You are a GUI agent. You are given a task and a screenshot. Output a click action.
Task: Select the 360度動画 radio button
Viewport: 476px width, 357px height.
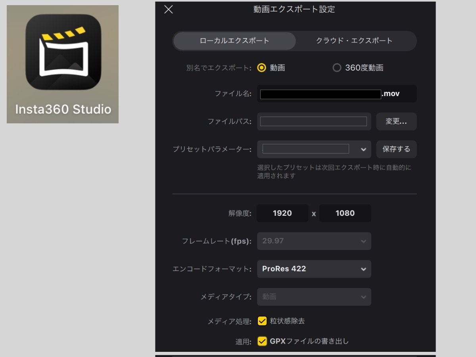[337, 68]
